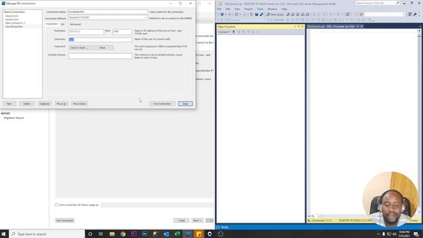Click Test Connection button in migration wizard
This screenshot has height=238, width=423.
(65, 220)
